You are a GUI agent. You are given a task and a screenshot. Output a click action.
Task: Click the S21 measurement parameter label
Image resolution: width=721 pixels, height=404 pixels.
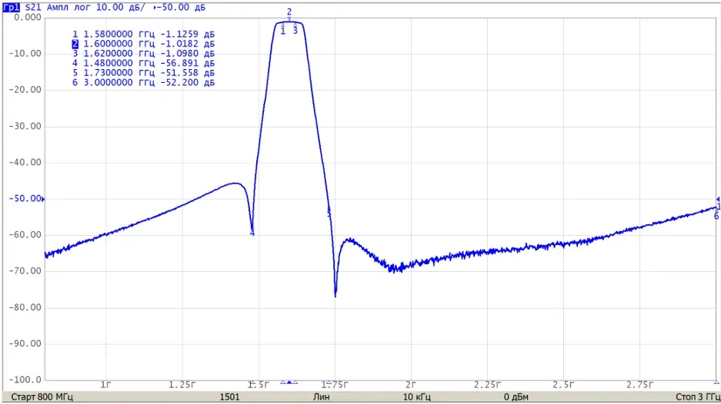tap(32, 8)
